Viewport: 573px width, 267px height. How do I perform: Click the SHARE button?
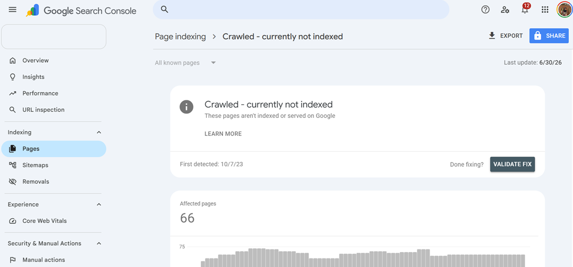(549, 36)
